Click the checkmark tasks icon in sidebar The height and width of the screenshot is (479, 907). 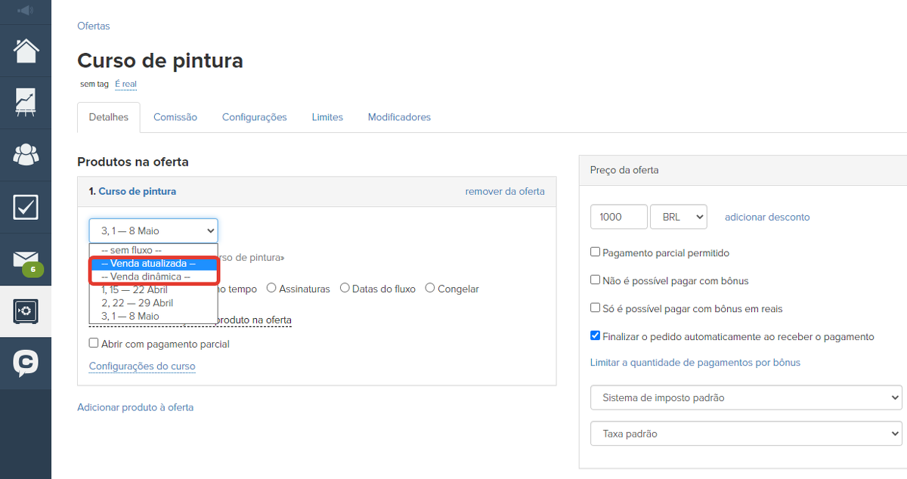coord(26,207)
